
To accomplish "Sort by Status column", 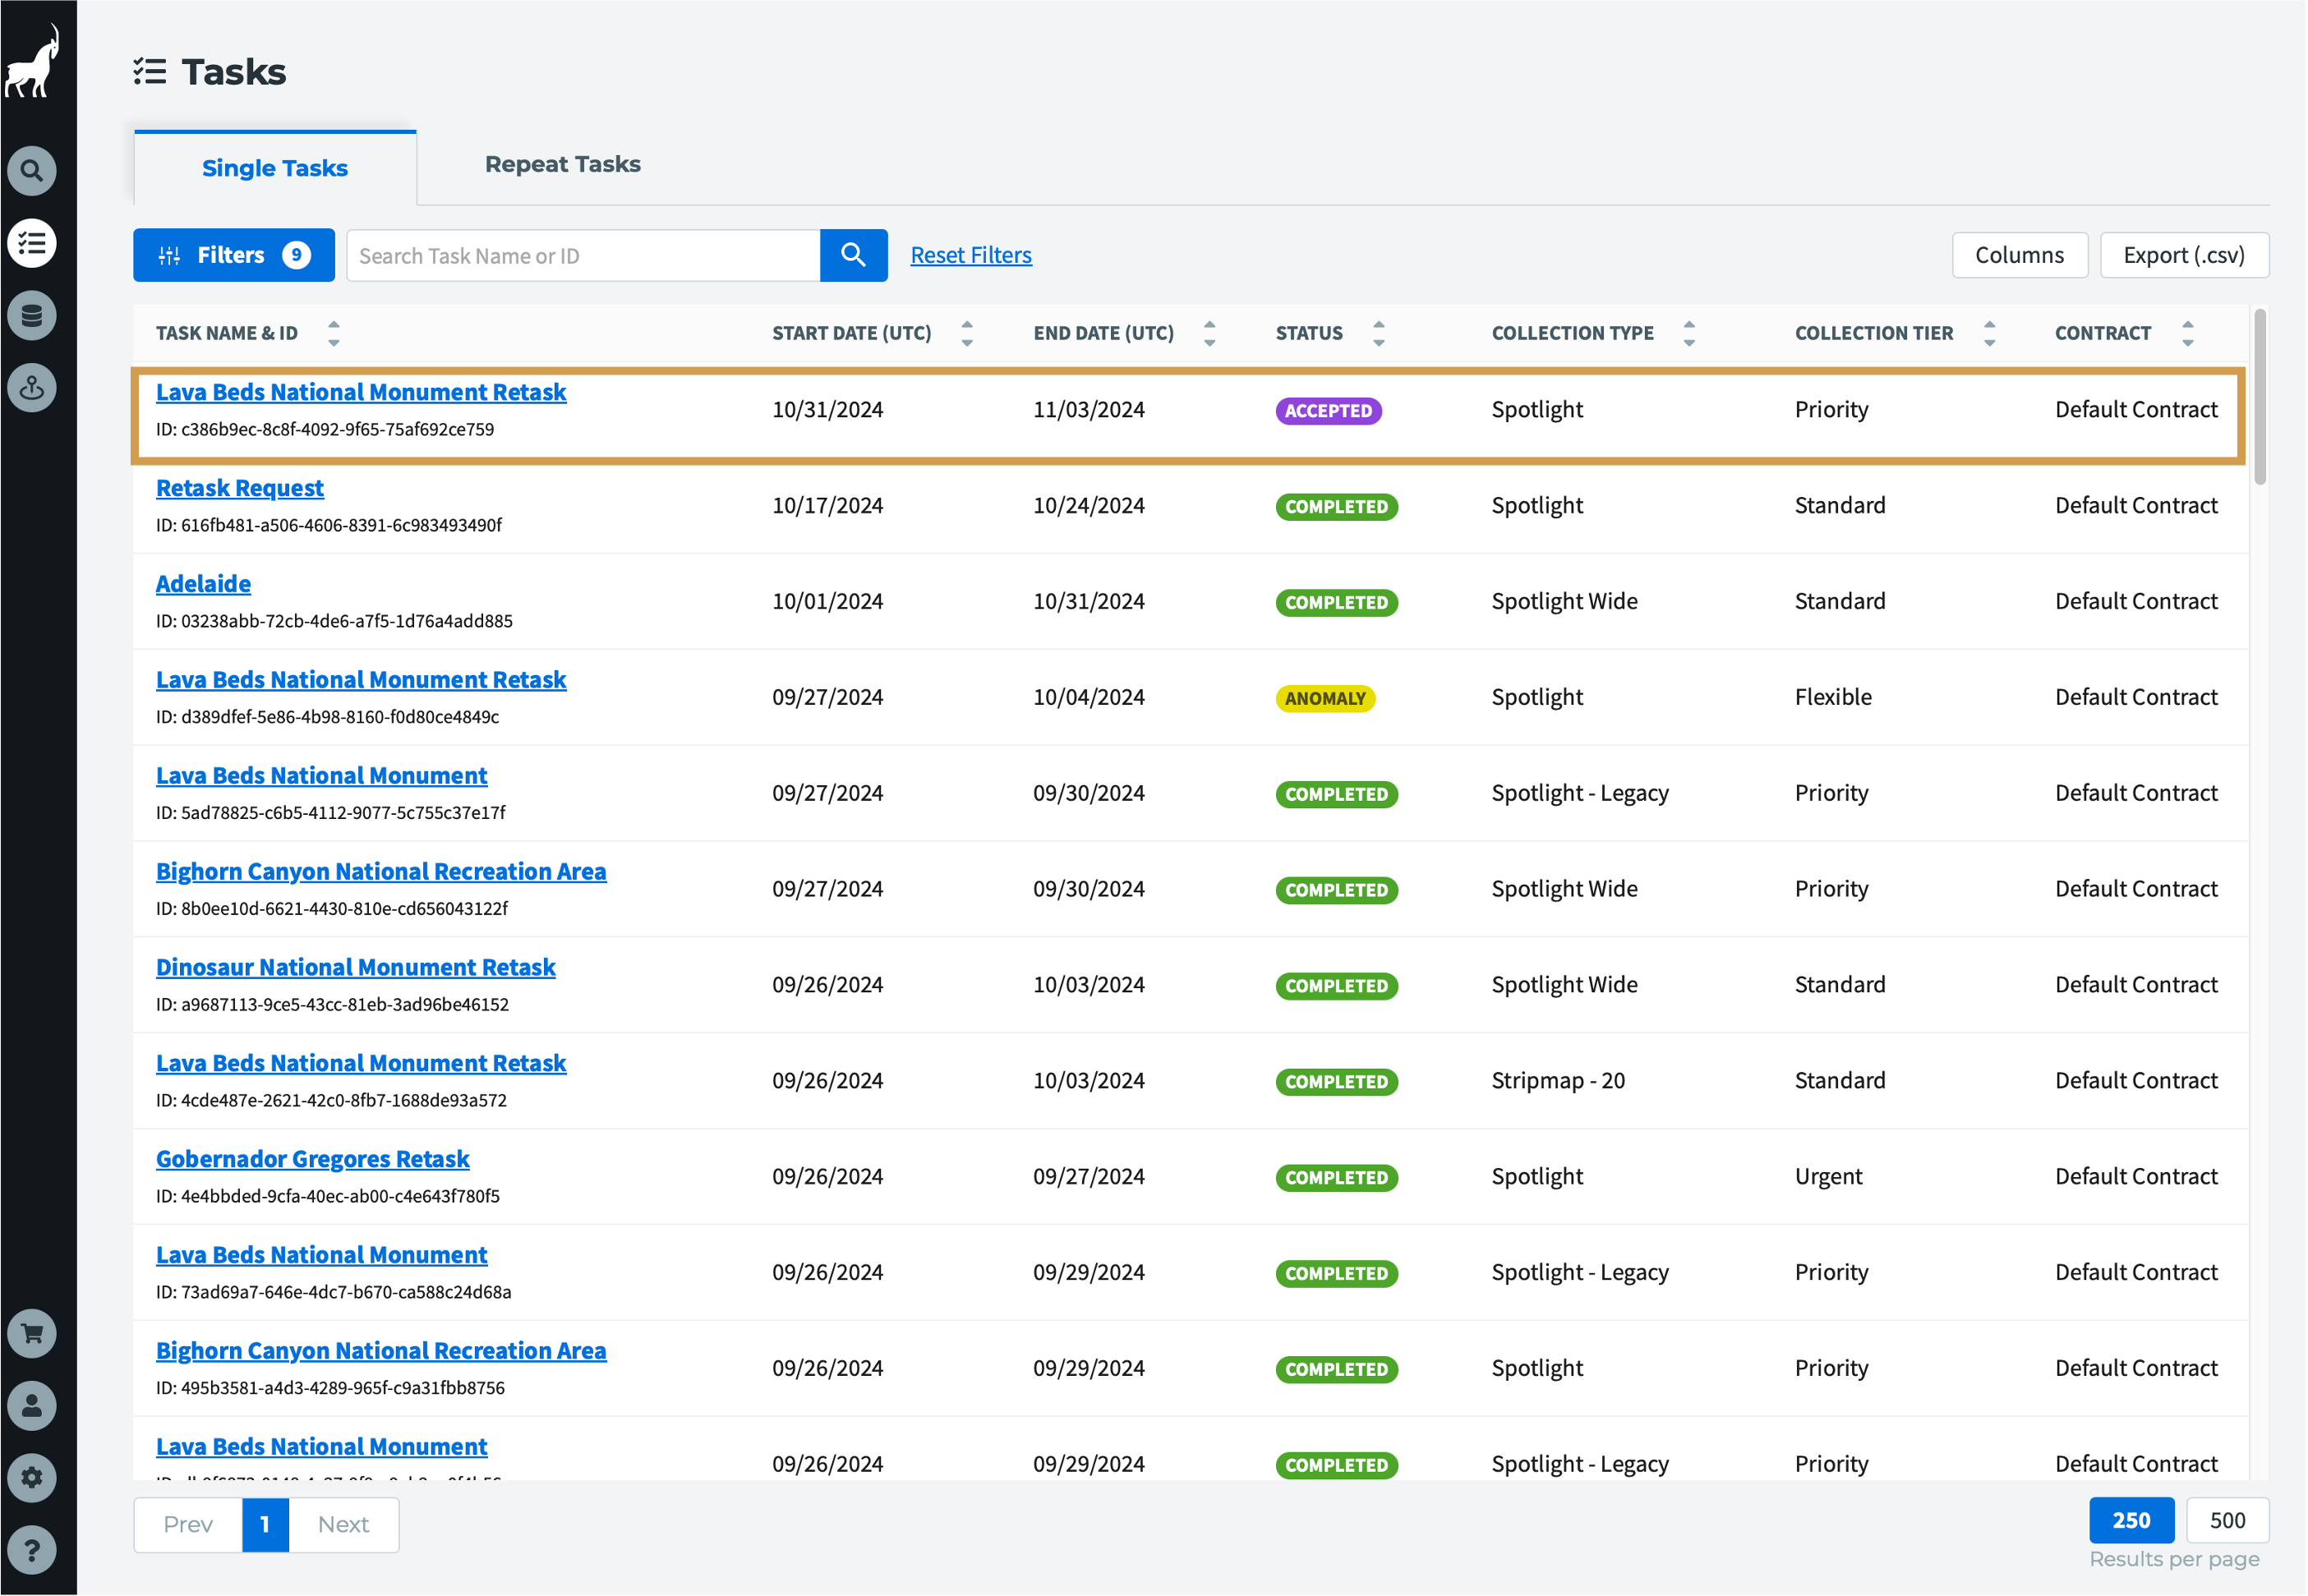I will (1379, 333).
